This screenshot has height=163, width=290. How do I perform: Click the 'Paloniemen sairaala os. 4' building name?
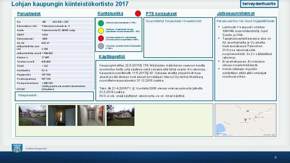[56, 26]
